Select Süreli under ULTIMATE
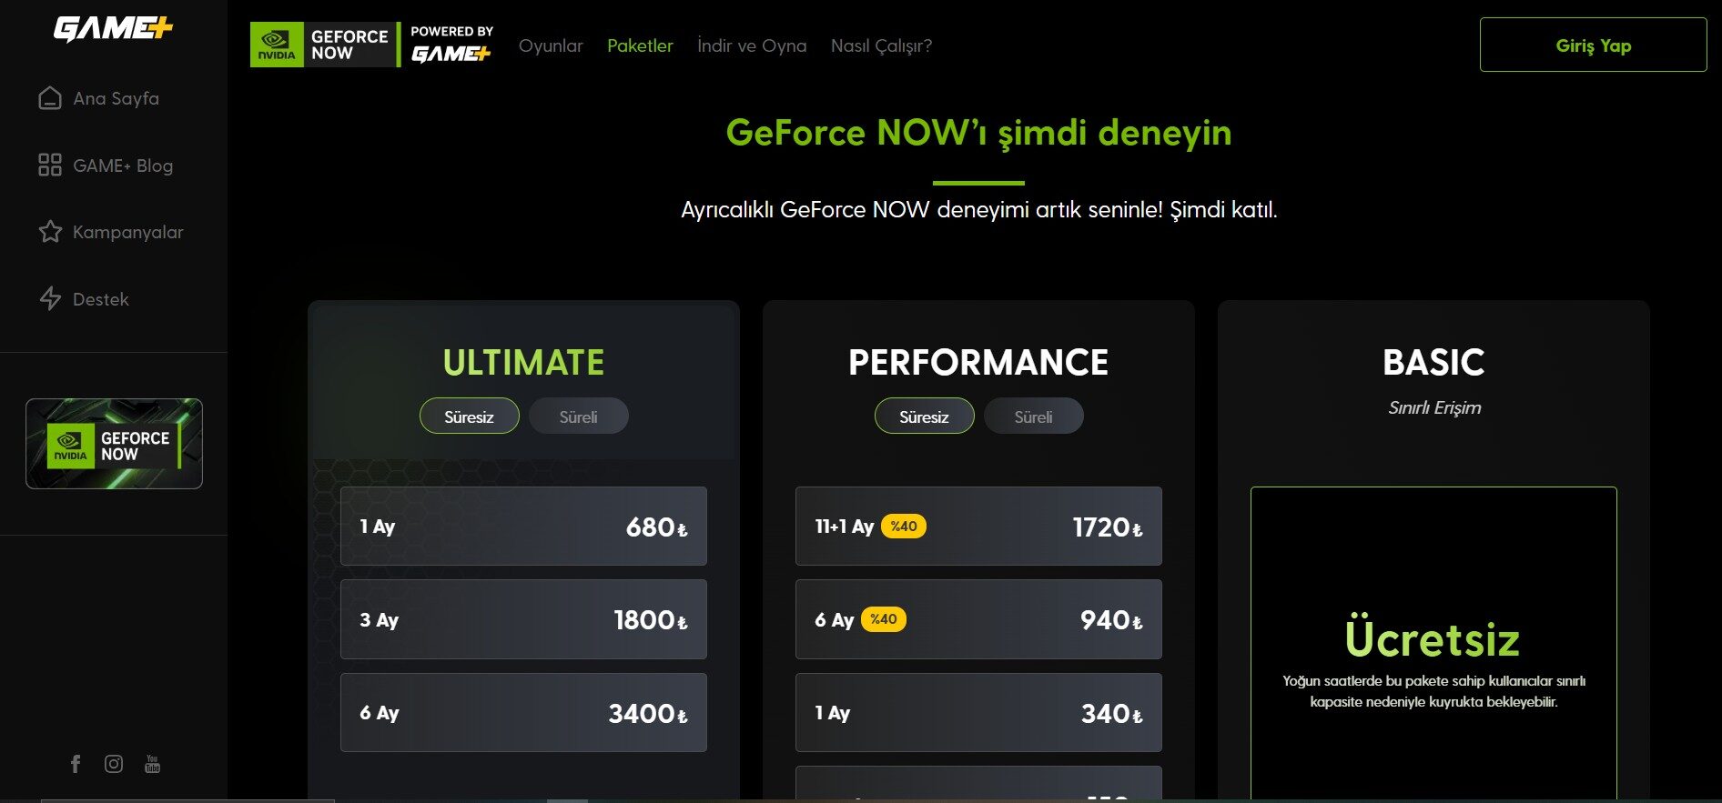The width and height of the screenshot is (1722, 803). 578,417
